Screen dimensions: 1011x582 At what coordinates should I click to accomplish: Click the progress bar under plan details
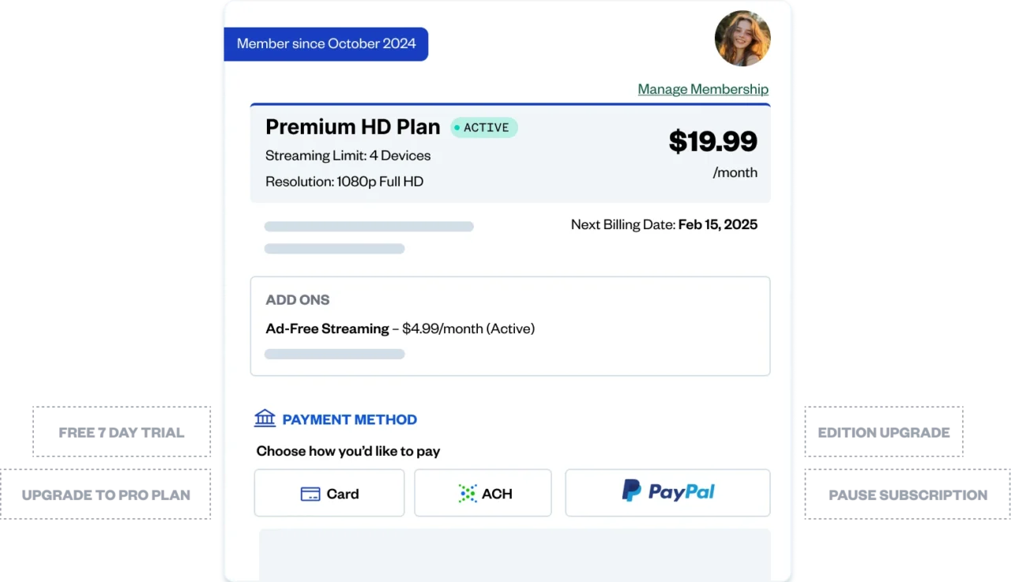click(369, 226)
